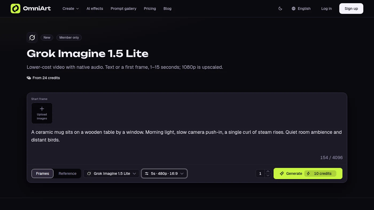374x210 pixels.
Task: Navigate to Pricing
Action: (x=150, y=9)
